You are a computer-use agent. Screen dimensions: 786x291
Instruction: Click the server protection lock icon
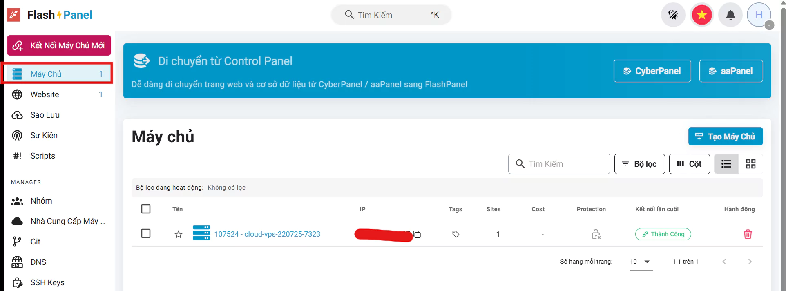596,234
